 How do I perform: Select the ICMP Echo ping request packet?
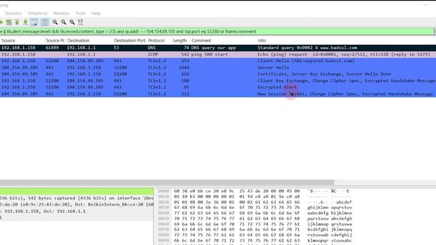[x=218, y=54]
